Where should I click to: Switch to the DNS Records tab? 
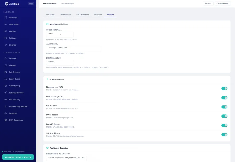coord(65,14)
